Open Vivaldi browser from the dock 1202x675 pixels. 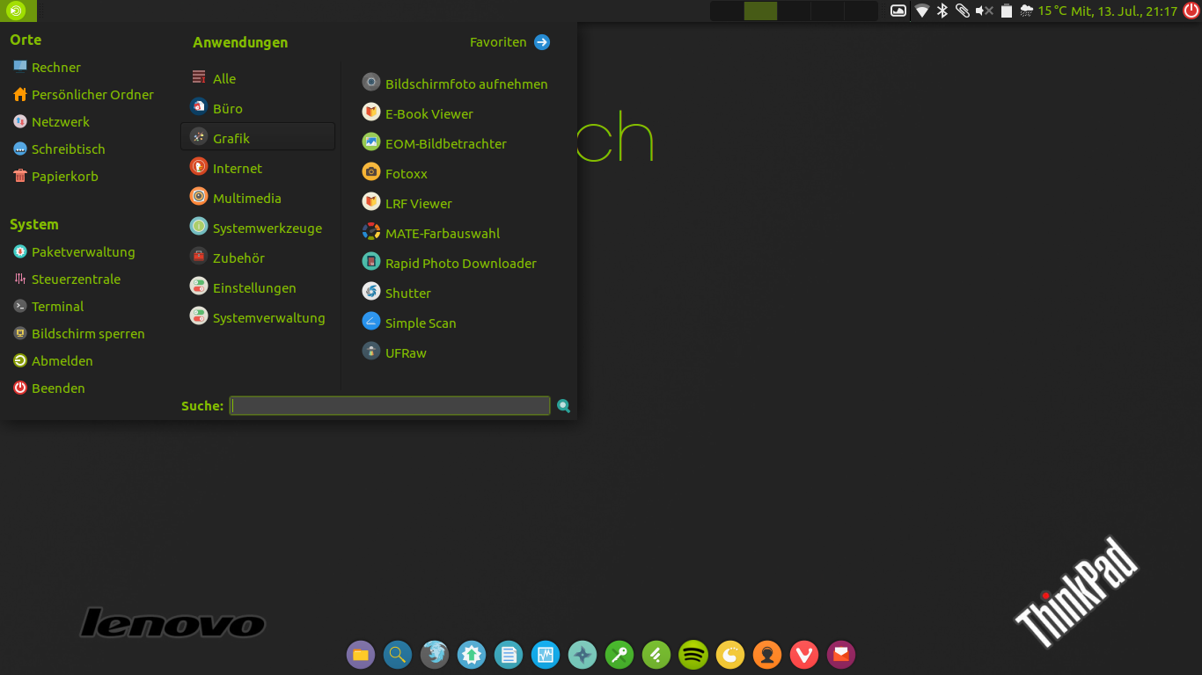[x=804, y=655]
